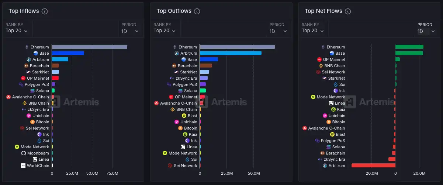
Task: Click Linea label in Top Net Flows
Action: pyautogui.click(x=340, y=103)
